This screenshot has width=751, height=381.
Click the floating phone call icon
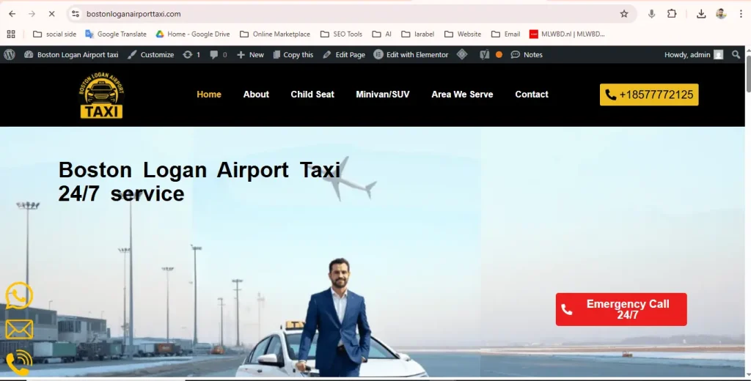click(18, 363)
